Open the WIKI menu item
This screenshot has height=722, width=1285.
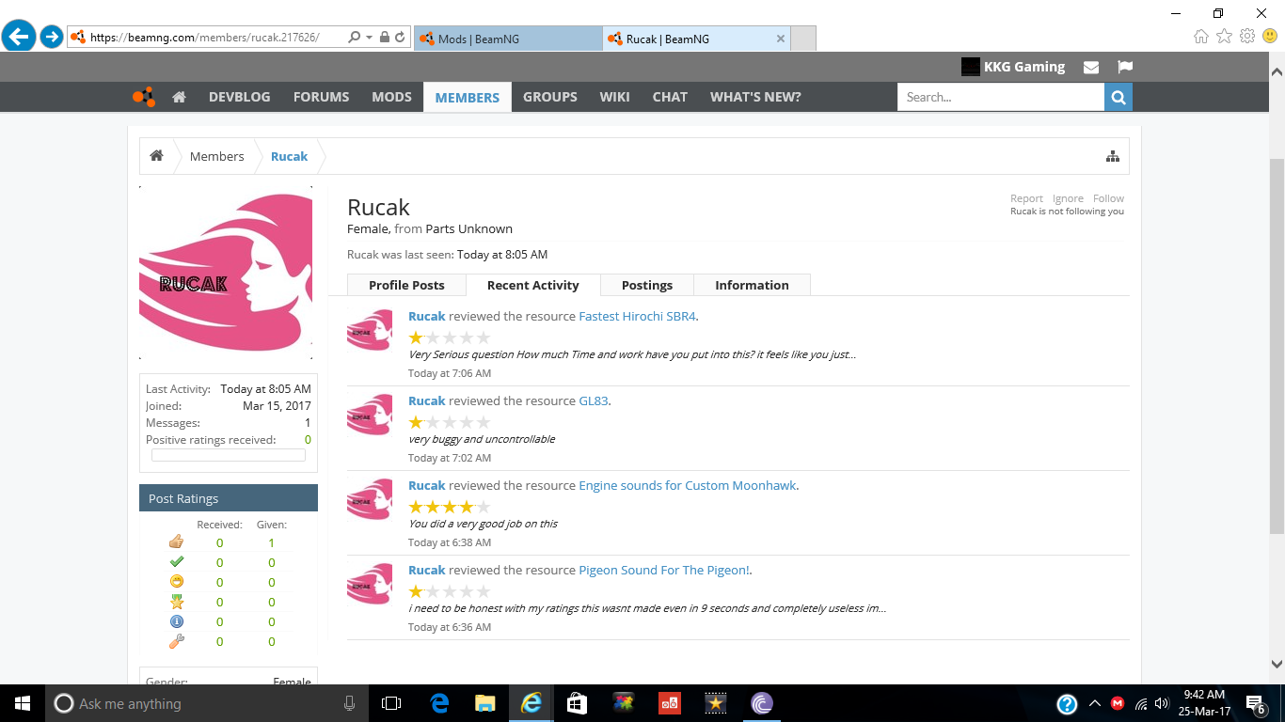click(614, 97)
